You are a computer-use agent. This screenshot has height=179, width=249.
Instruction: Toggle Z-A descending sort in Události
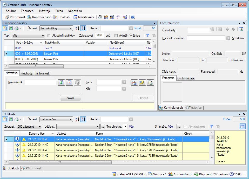pyautogui.click(x=83, y=119)
